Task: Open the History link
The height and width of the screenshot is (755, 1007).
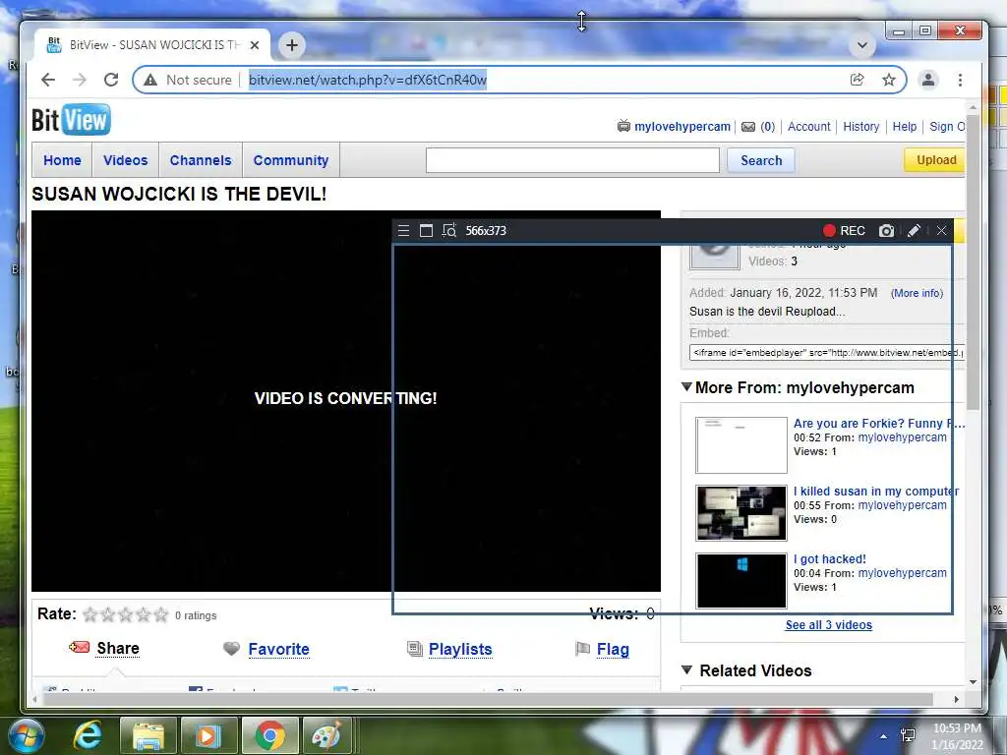Action: (861, 127)
